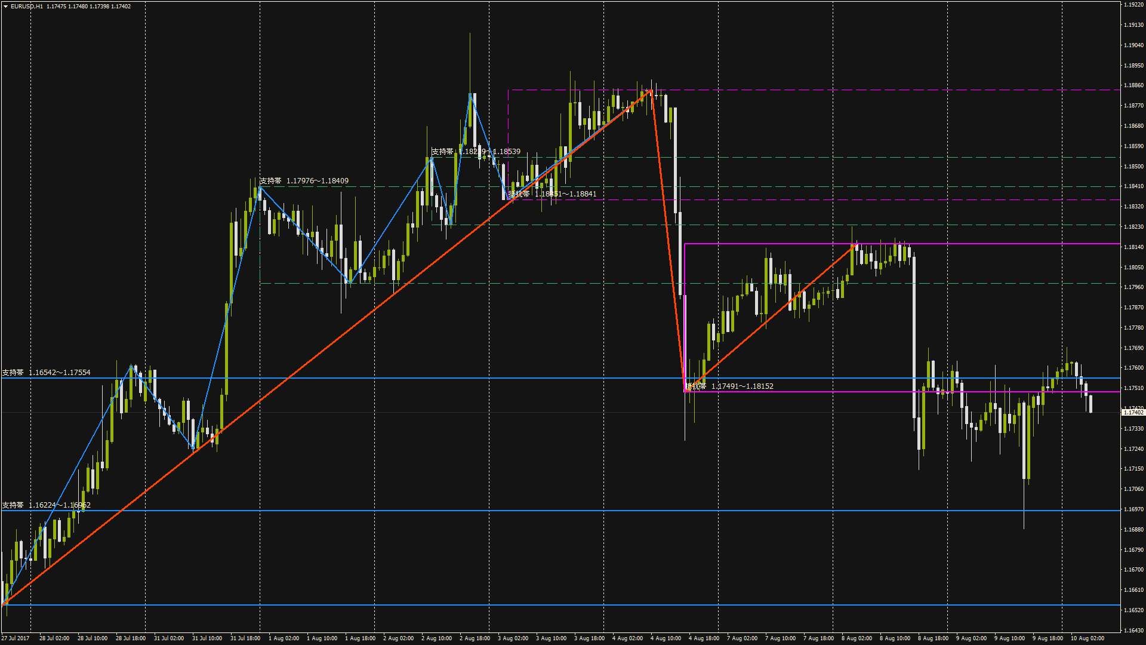Select the label 抵抗帯 1.18351~1.18841
This screenshot has width=1146, height=645.
coord(552,194)
